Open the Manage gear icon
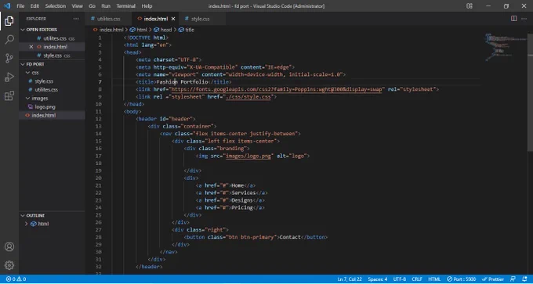The height and width of the screenshot is (284, 533). pos(9,265)
